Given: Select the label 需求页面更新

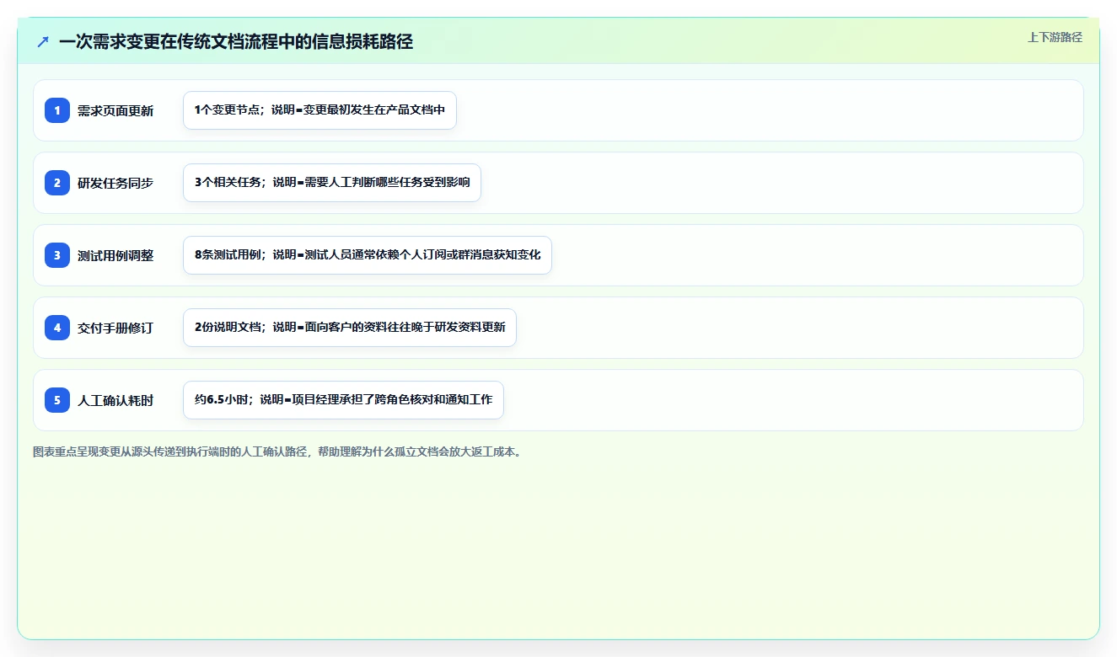Looking at the screenshot, I should [x=115, y=110].
